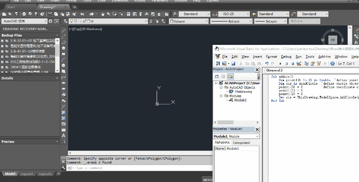Click the View AutoCAD icon in VBA toolbar

pyautogui.click(x=218, y=64)
